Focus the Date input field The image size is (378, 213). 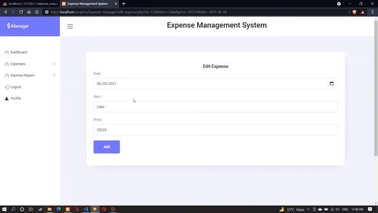point(216,83)
